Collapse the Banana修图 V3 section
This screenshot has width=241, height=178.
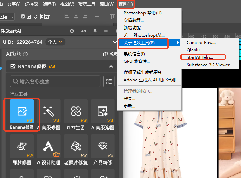pyautogui.click(x=111, y=66)
